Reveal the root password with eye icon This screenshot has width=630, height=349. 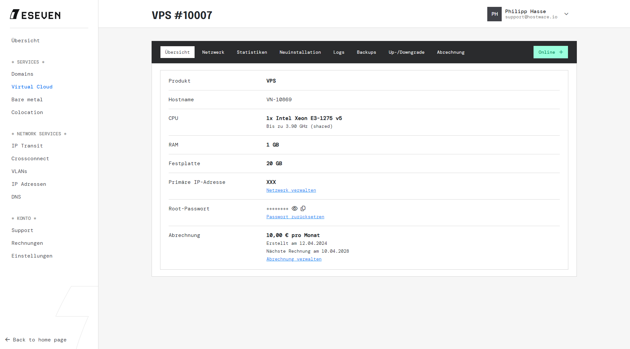tap(295, 208)
